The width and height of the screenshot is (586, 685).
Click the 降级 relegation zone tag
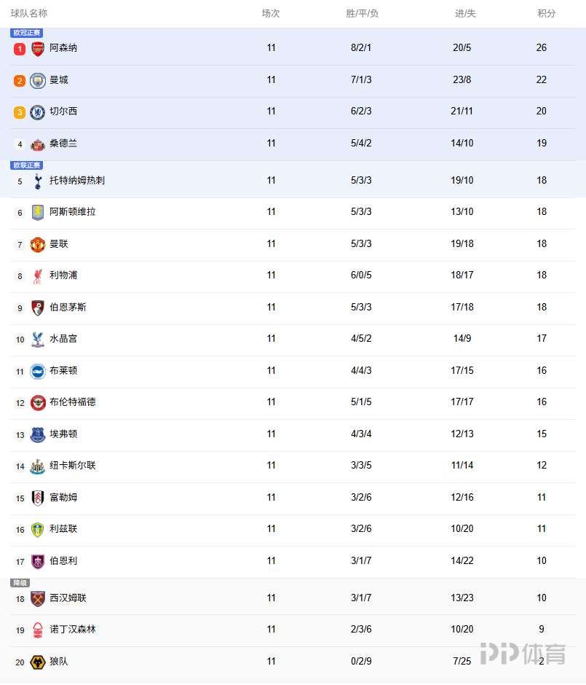(x=20, y=583)
